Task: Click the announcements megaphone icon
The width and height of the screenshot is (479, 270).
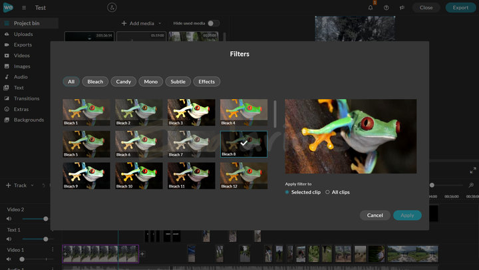Action: (402, 7)
